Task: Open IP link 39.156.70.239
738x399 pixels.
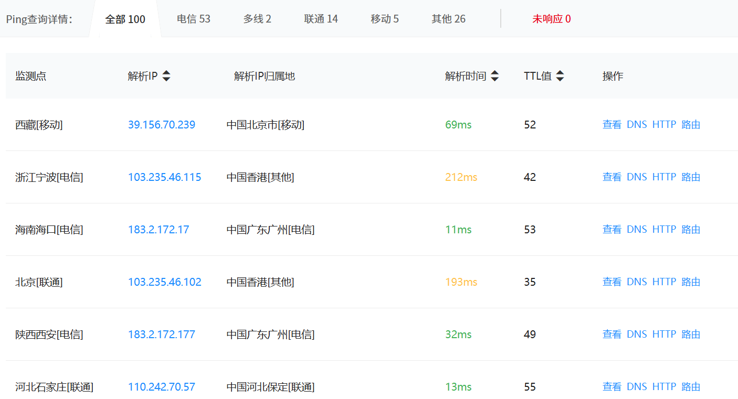Action: [x=162, y=125]
